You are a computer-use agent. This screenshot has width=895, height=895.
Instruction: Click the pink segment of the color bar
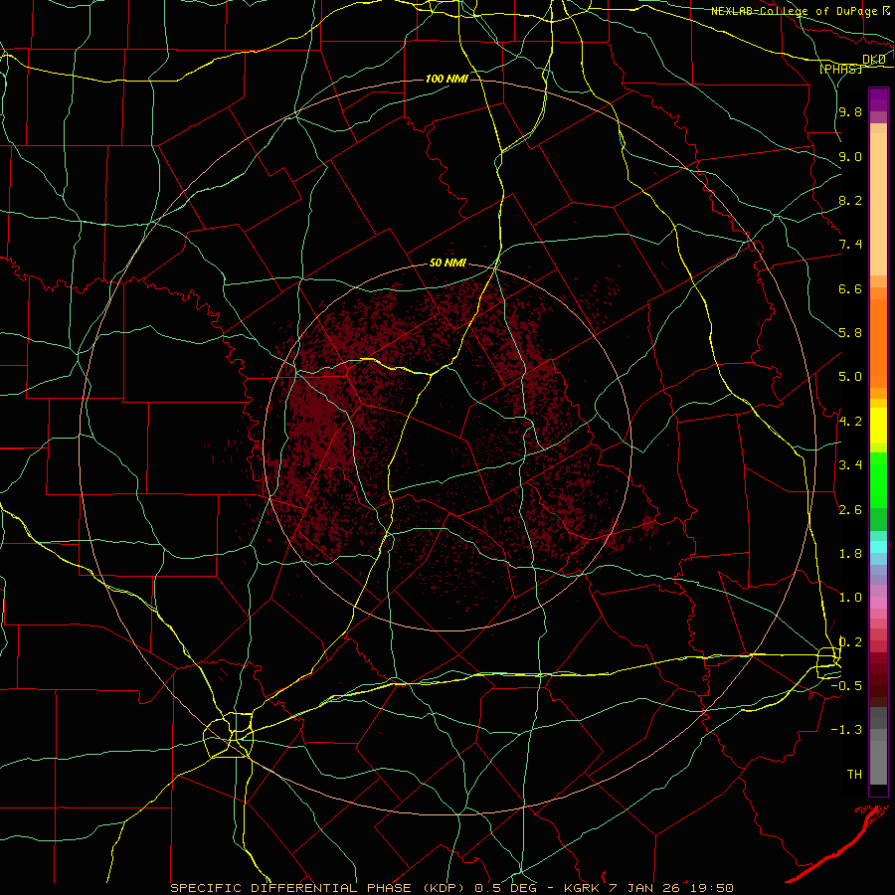[878, 603]
